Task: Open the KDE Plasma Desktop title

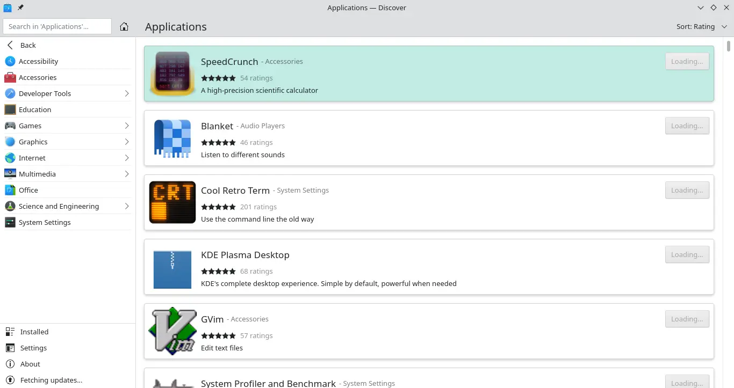Action: pos(245,255)
